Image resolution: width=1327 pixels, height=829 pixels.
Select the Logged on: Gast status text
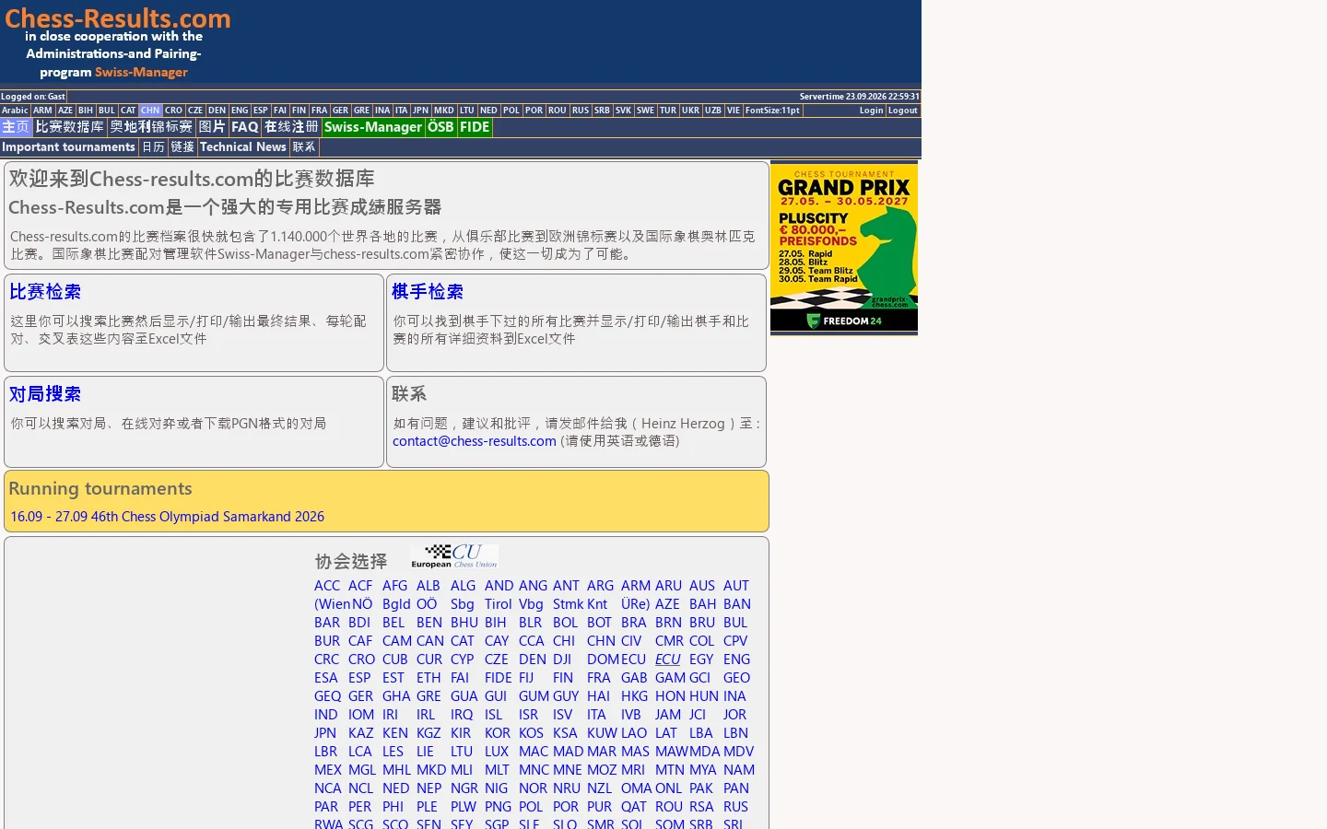(33, 97)
